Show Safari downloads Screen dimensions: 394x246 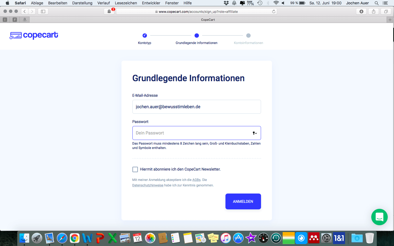pyautogui.click(x=361, y=11)
